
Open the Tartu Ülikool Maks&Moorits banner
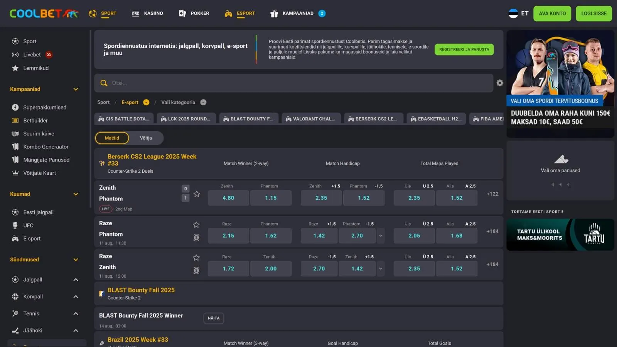[560, 235]
